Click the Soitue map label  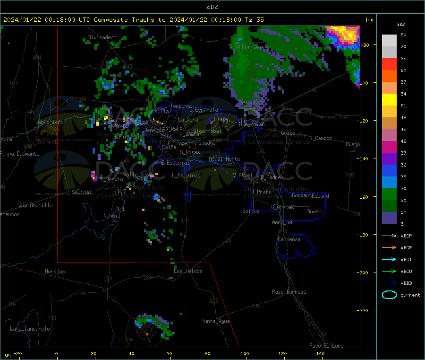click(251, 211)
